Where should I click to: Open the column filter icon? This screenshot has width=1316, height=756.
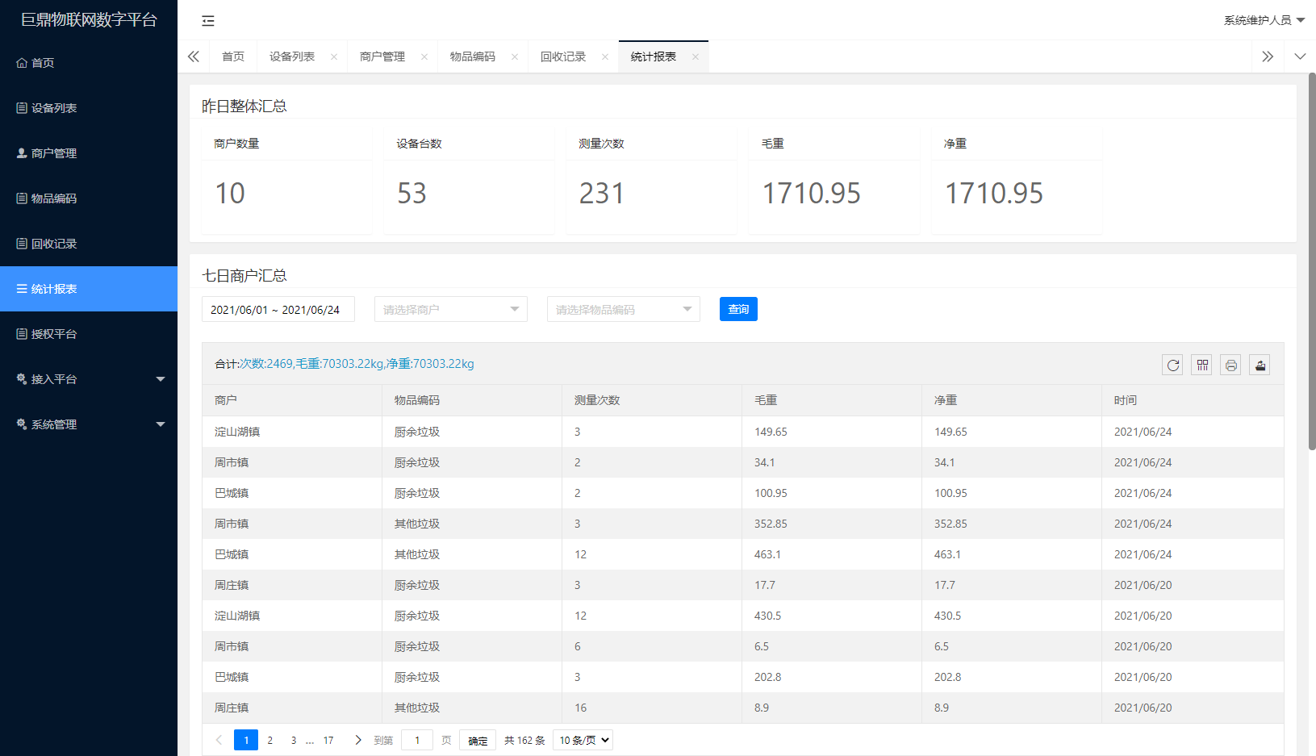coord(1201,365)
